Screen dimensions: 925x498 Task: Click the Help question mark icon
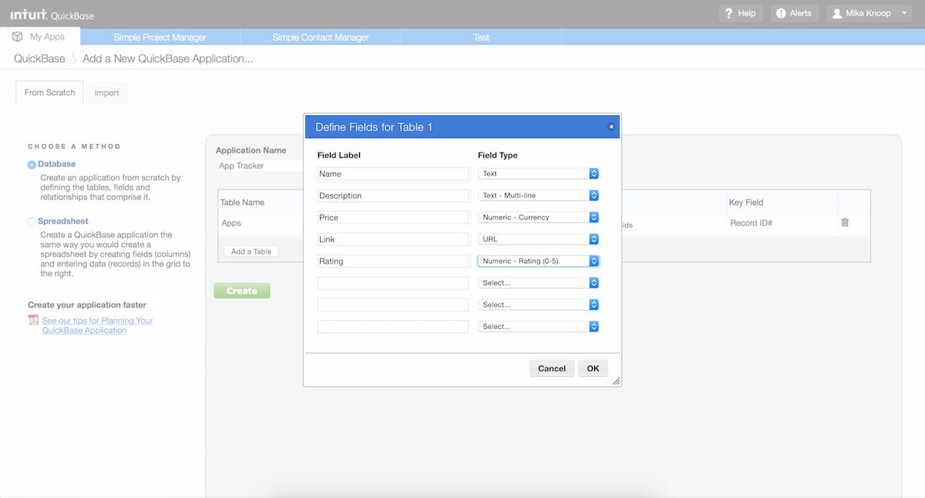tap(728, 13)
